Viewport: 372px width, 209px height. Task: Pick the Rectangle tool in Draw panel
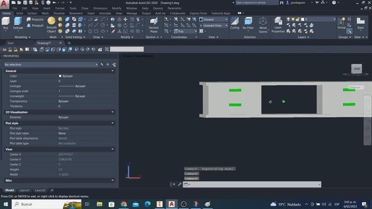(96, 31)
